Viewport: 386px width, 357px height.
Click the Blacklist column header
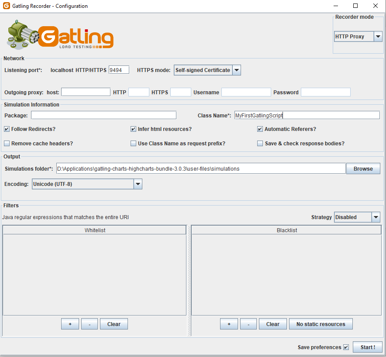[286, 230]
